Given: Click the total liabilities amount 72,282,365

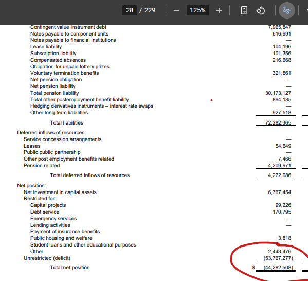Looking at the screenshot, I should (x=278, y=123).
